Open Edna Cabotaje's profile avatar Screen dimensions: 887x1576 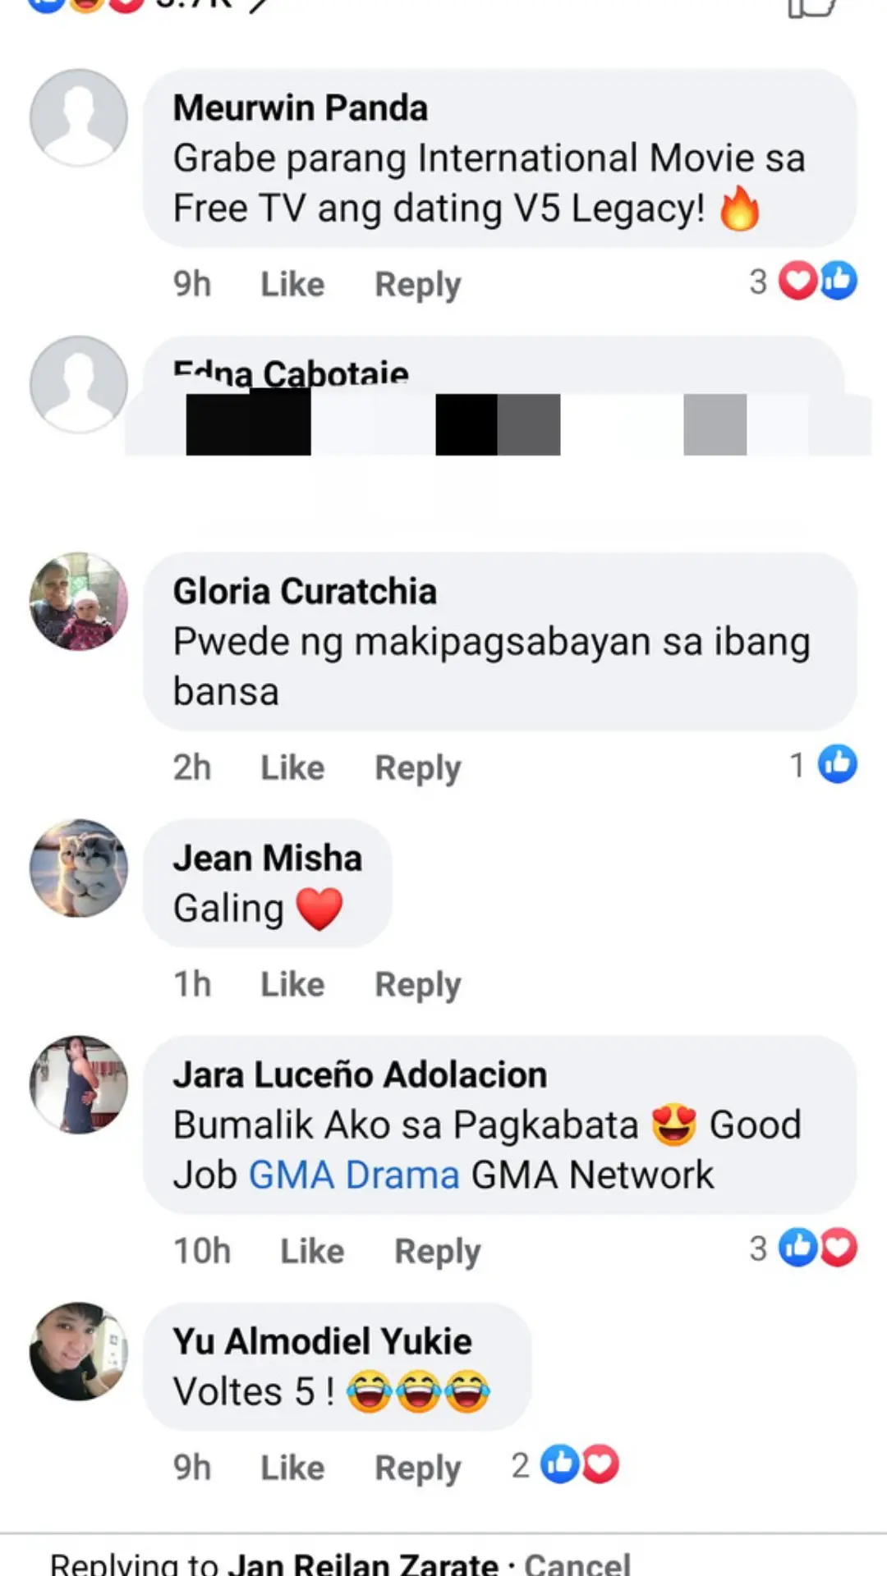(x=79, y=384)
